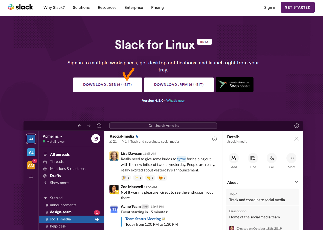Screen dimensions: 323x230
Task: Click the Zoe Maxwell sender name
Action: click(132, 187)
